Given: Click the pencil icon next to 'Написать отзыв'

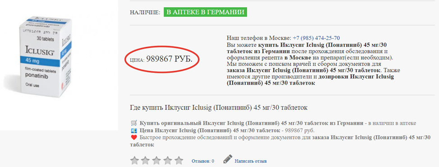Looking at the screenshot, I should (x=228, y=159).
